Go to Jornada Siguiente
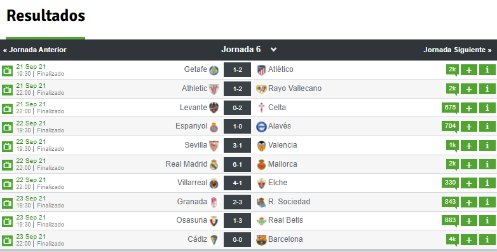This screenshot has height=252, width=497. click(458, 50)
